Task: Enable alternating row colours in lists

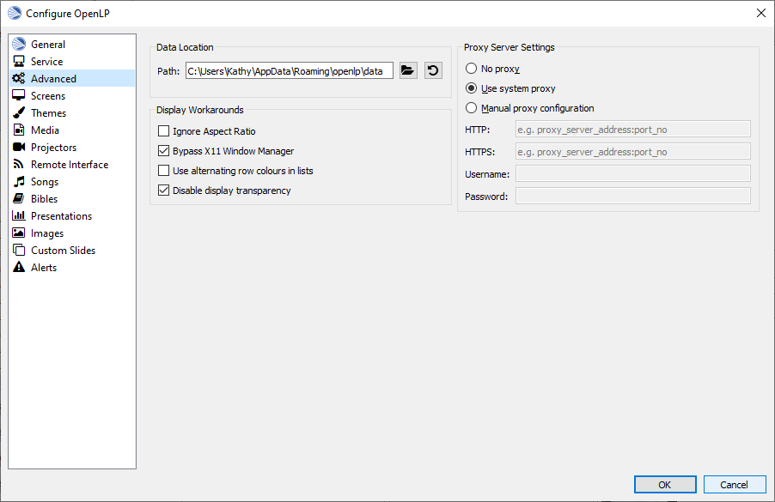Action: click(x=163, y=171)
